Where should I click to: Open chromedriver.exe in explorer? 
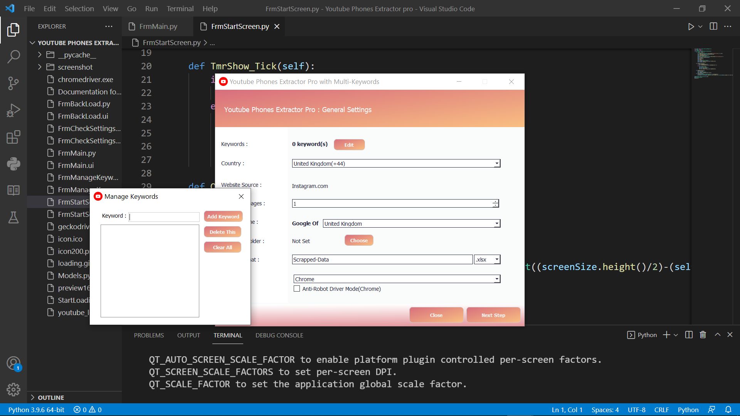coord(86,79)
